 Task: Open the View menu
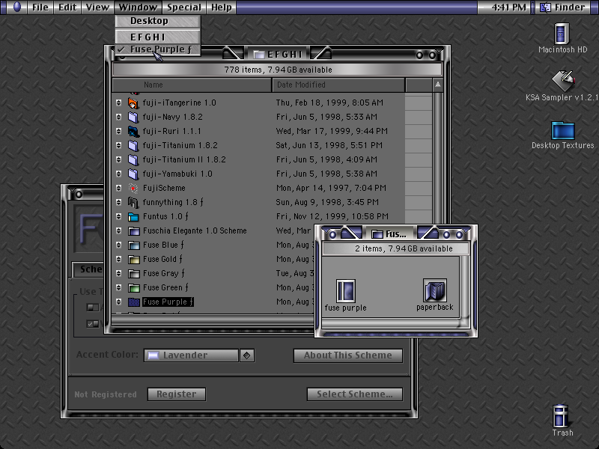pos(97,7)
